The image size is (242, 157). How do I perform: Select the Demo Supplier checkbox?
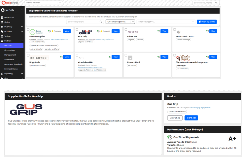(28, 29)
